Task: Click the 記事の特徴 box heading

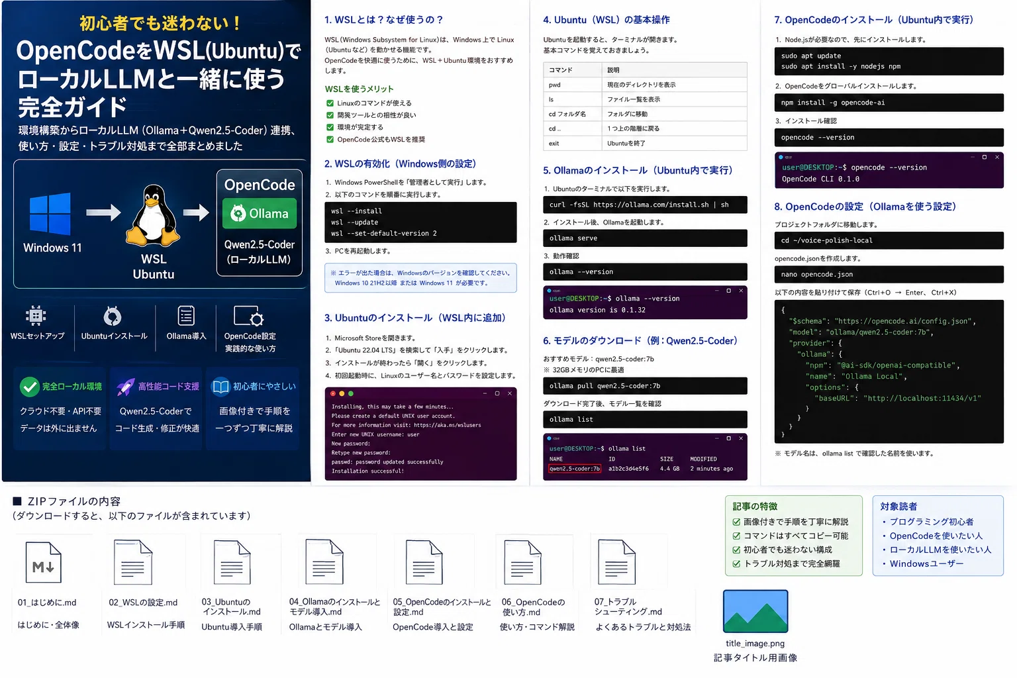Action: [x=755, y=507]
